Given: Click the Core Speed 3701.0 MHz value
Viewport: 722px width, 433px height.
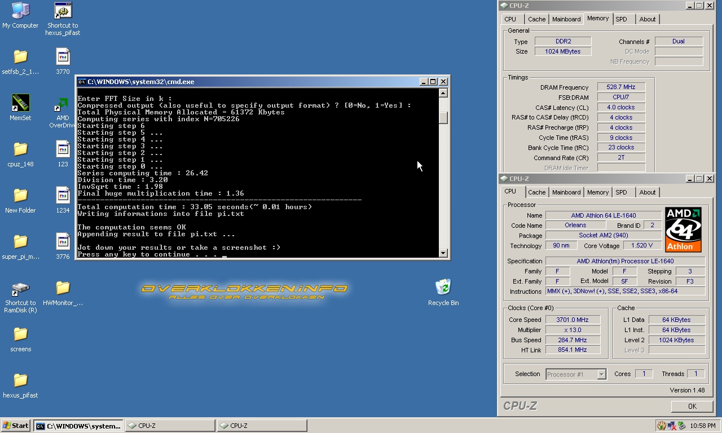Looking at the screenshot, I should [x=572, y=320].
